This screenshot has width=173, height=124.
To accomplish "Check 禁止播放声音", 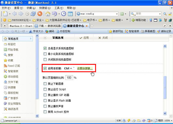I will 45,106.
